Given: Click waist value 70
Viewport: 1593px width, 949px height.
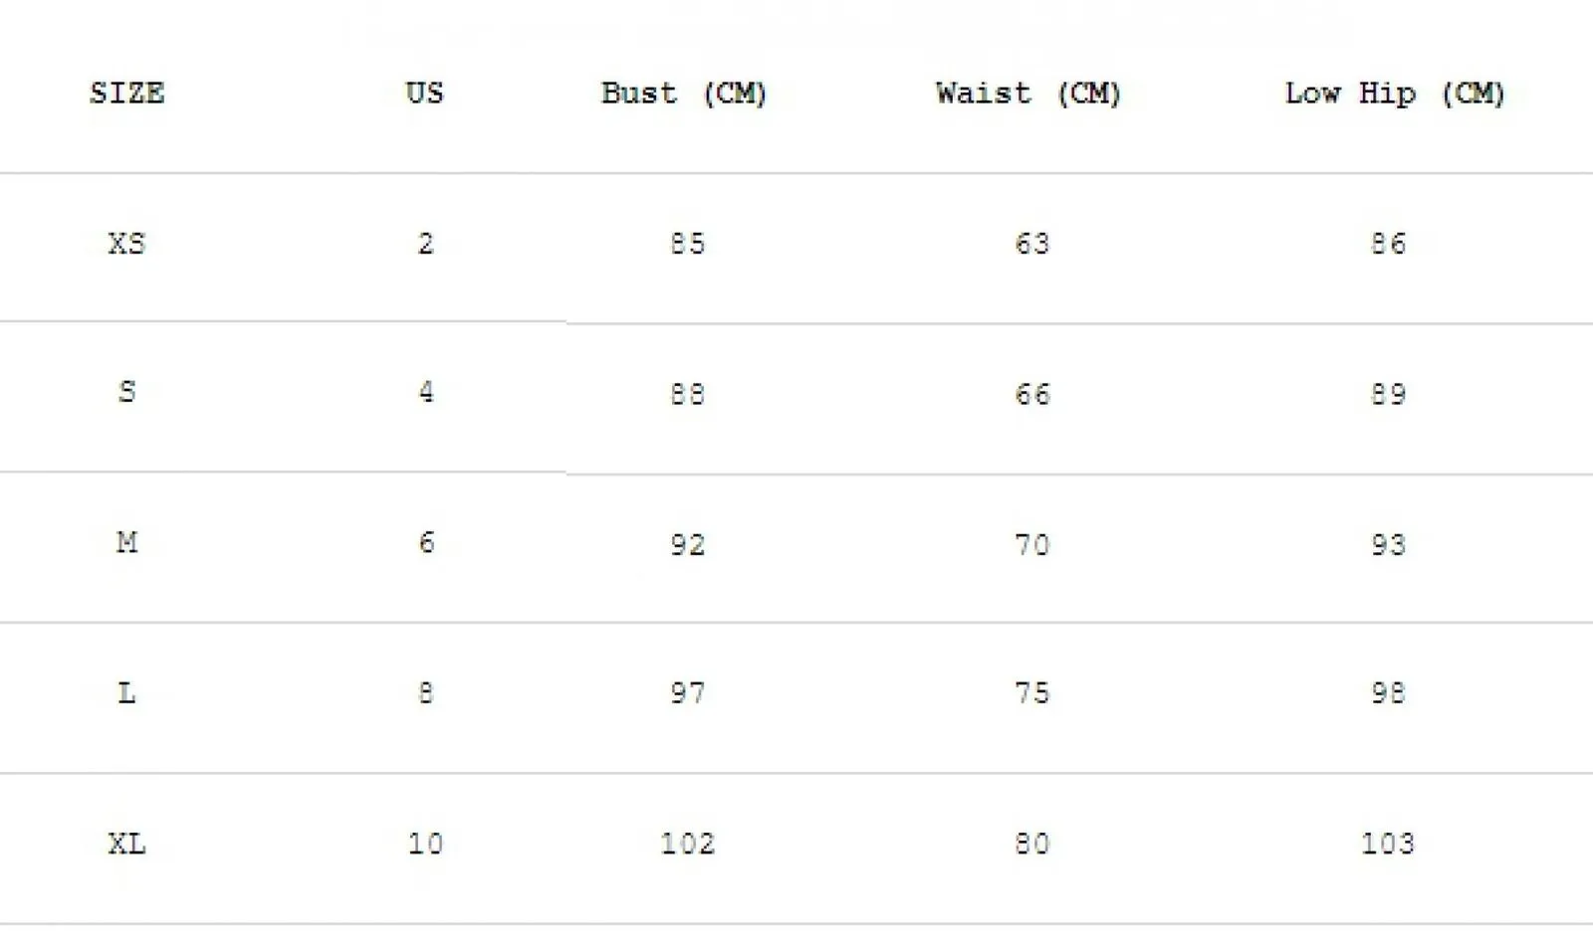Looking at the screenshot, I should pos(1032,544).
